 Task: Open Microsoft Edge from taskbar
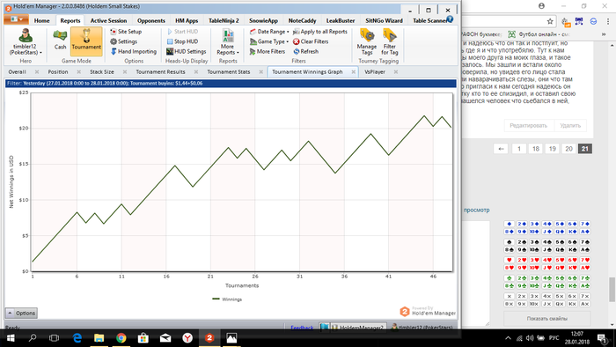point(77,338)
